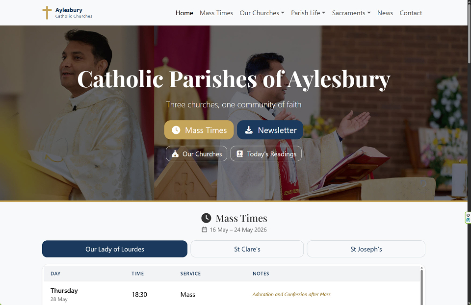Switch to the St Joseph's tab
This screenshot has width=471, height=305.
(366, 249)
